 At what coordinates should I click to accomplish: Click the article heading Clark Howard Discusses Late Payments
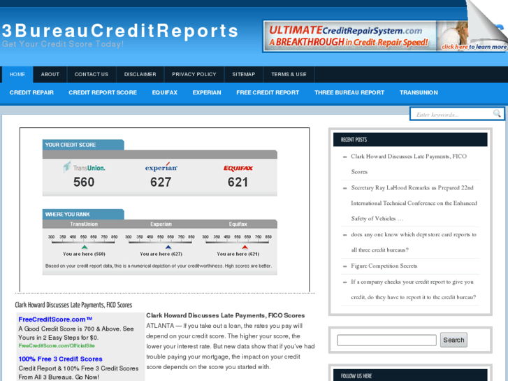(x=73, y=305)
